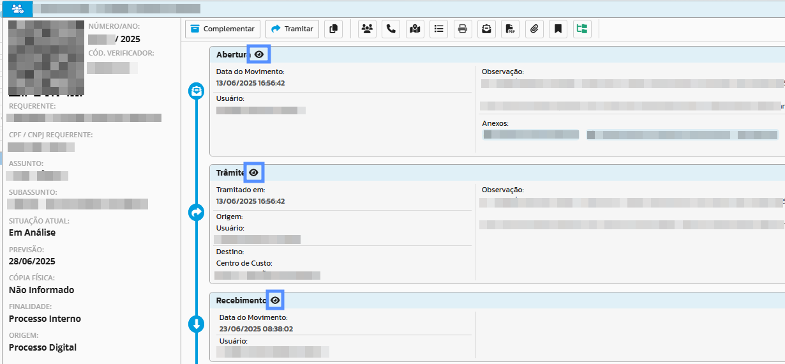Viewport: 785px width, 364px height.
Task: Open the people group toolbar icon
Action: 367,29
